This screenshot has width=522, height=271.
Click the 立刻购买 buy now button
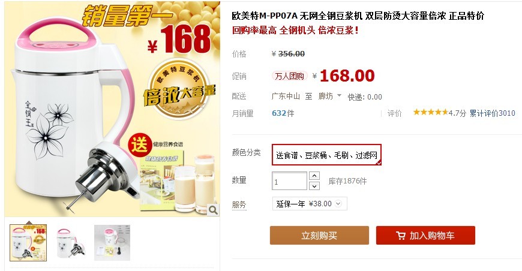pos(319,236)
